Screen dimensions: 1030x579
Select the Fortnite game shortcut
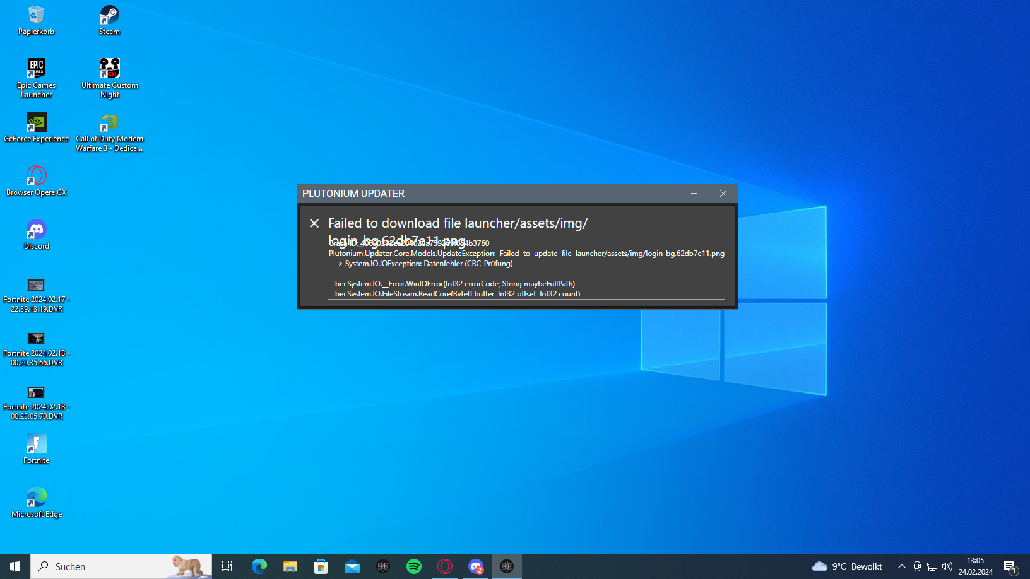coord(36,449)
